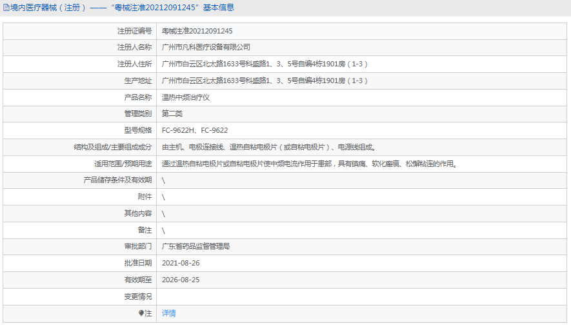Open the 详情 details link
The height and width of the screenshot is (328, 571).
[x=168, y=313]
